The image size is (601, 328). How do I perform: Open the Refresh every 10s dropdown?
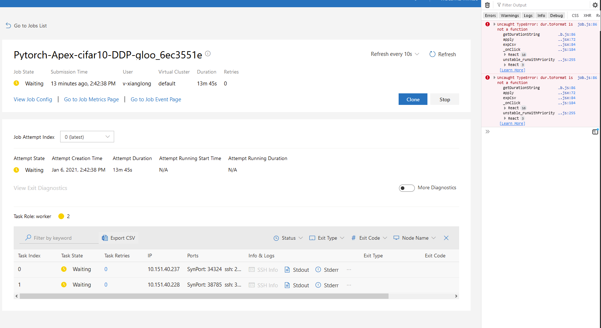click(395, 54)
